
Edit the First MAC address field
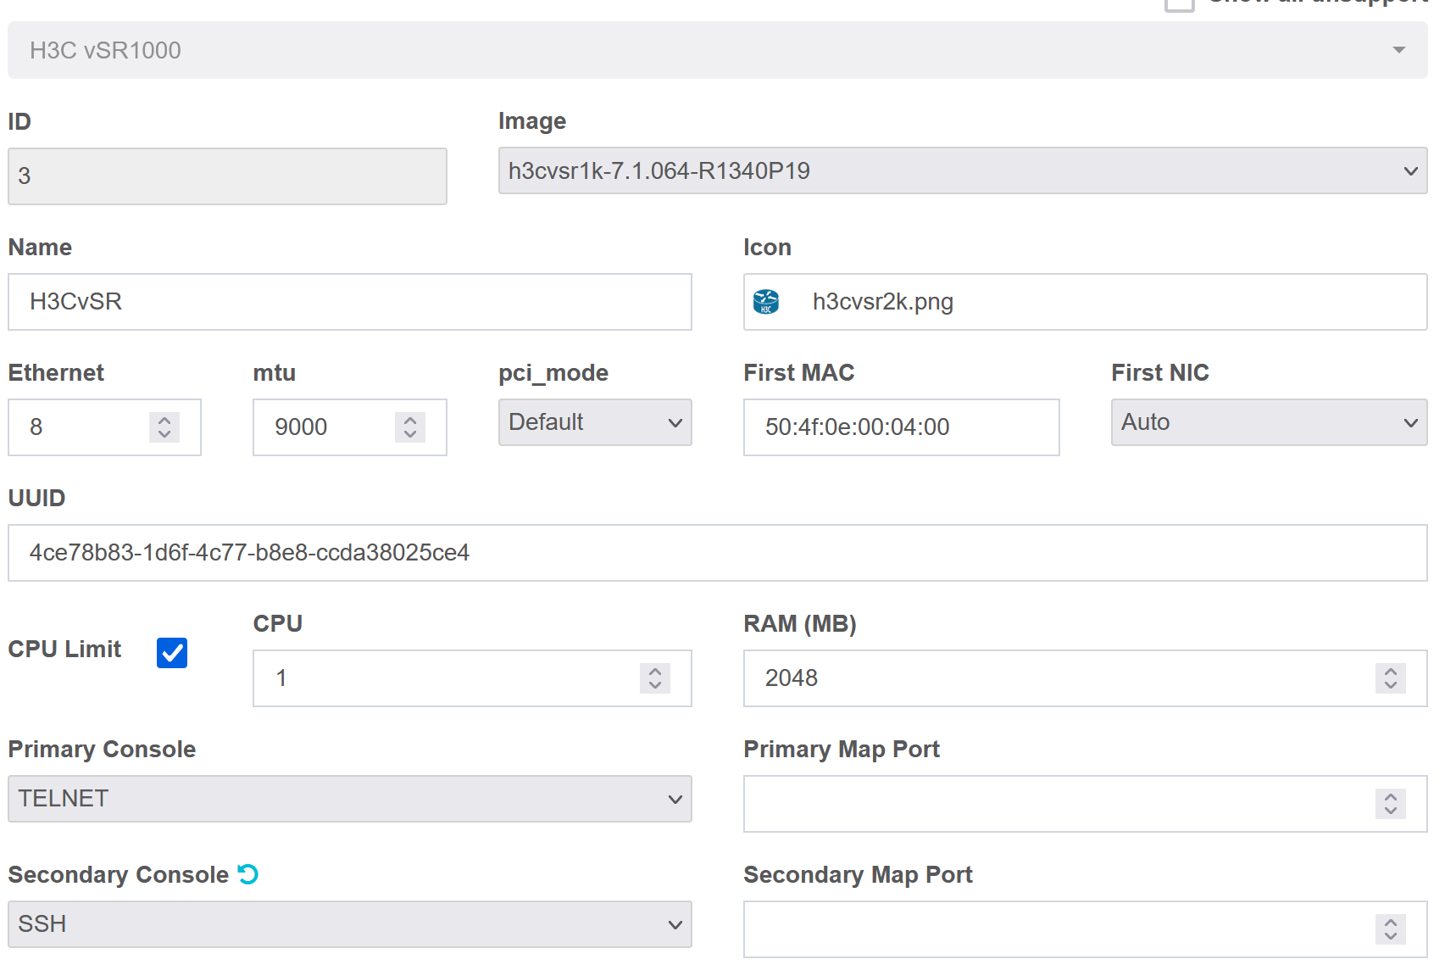click(x=901, y=427)
